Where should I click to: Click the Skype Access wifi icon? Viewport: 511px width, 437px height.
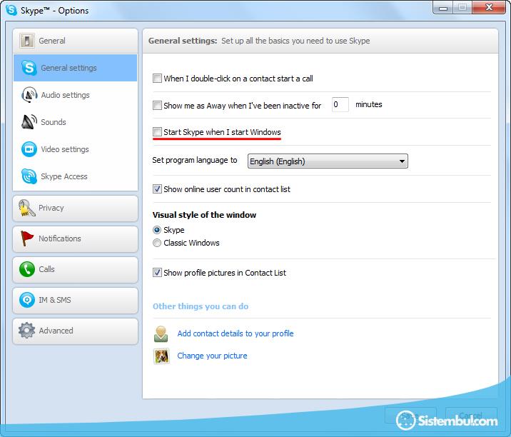tap(29, 176)
